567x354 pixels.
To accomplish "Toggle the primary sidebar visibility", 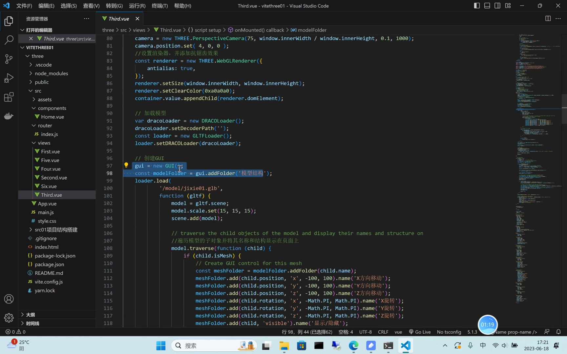I will coord(477,6).
